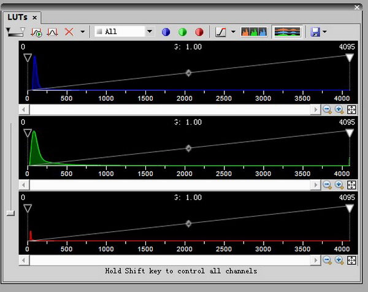Click left scroll arrow of green histogram

pos(24,185)
